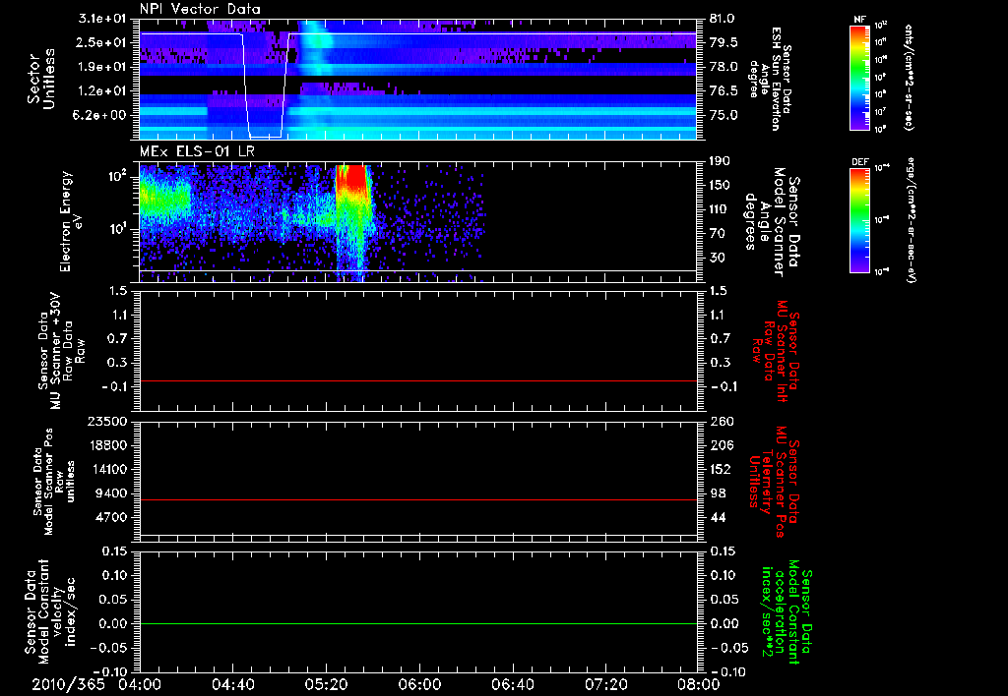Screen dimensions: 1008x696
Task: Select the DEF units label "ergs/(cm**2-sr-sec-eV)"
Action: click(x=911, y=219)
